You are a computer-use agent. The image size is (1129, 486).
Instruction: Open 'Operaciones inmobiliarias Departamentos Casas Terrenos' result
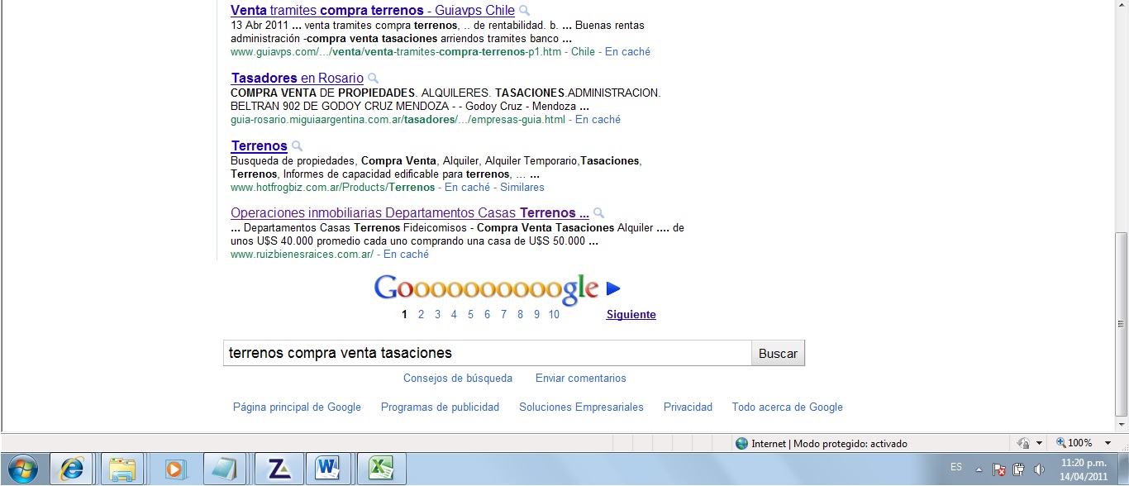pos(410,213)
